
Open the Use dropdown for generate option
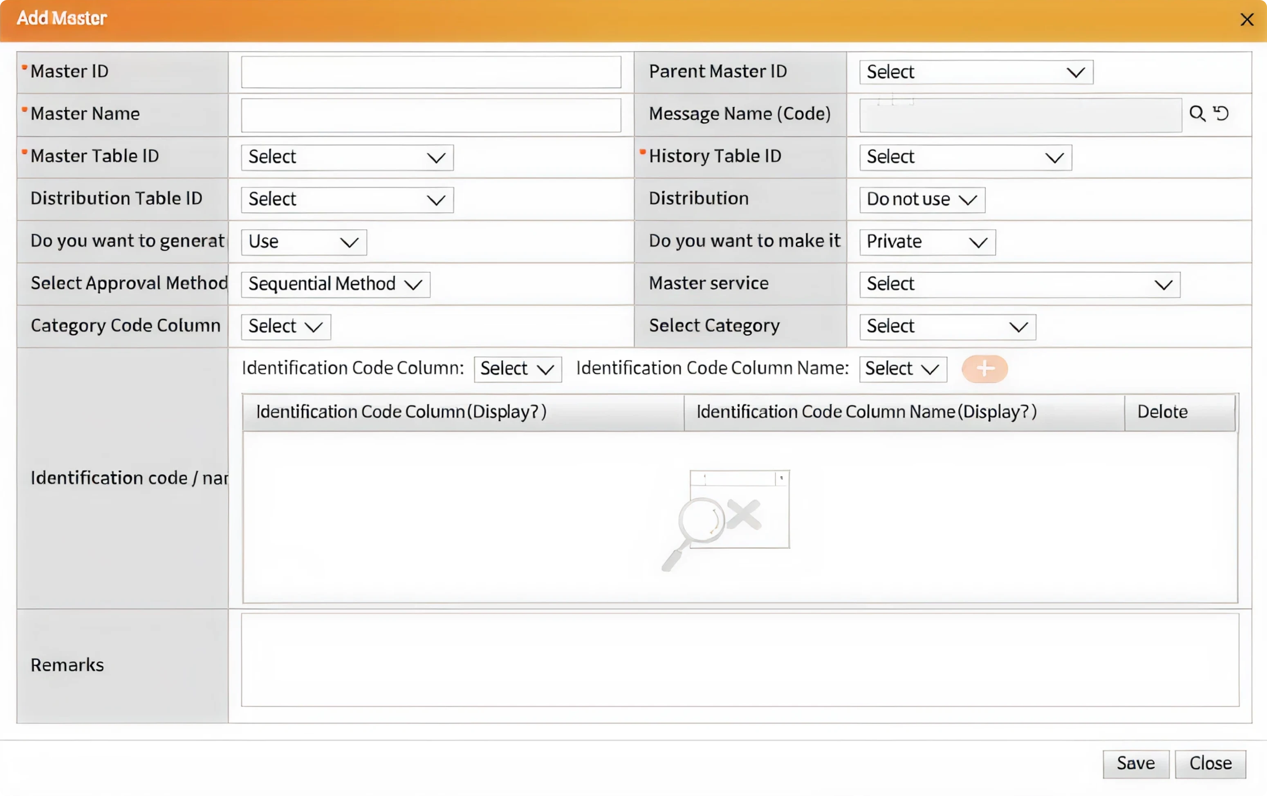(303, 242)
